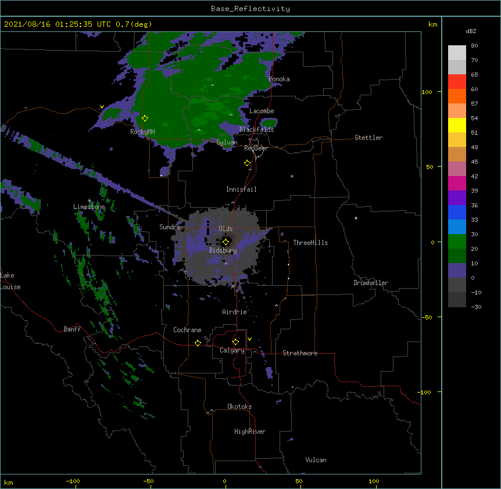Click the Banff label
Image resolution: width=501 pixels, height=489 pixels.
(72, 329)
